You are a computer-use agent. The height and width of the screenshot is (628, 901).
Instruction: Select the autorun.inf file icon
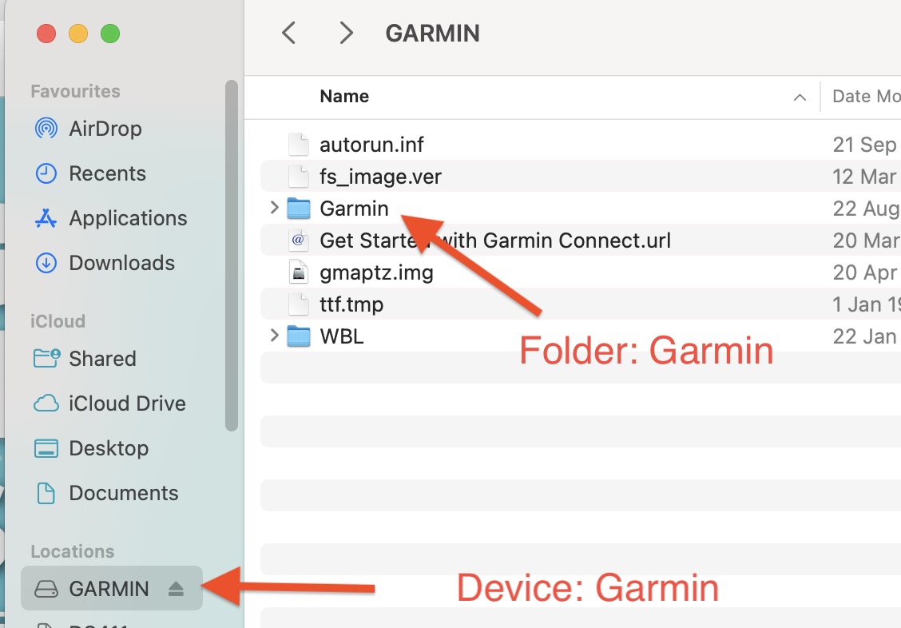pos(298,144)
